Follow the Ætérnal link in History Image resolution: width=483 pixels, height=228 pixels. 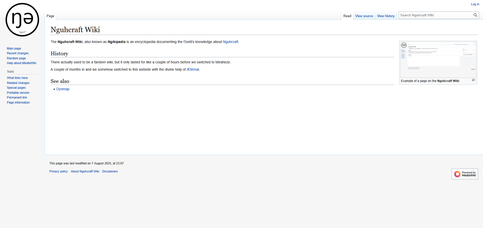pos(193,70)
